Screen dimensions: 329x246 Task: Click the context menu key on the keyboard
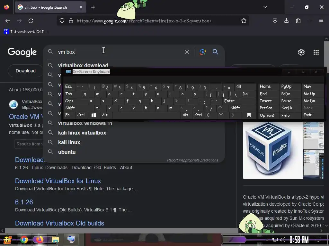pos(249,115)
